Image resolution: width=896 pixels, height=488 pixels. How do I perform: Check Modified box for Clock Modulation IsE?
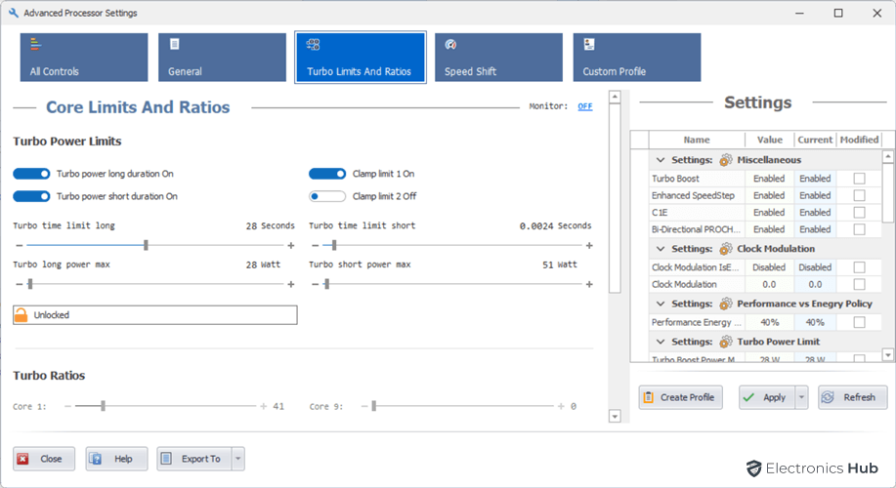pyautogui.click(x=859, y=267)
